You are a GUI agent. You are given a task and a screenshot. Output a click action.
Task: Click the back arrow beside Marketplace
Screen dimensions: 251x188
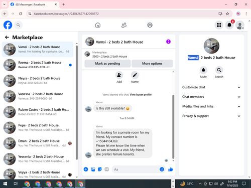(x=7, y=37)
